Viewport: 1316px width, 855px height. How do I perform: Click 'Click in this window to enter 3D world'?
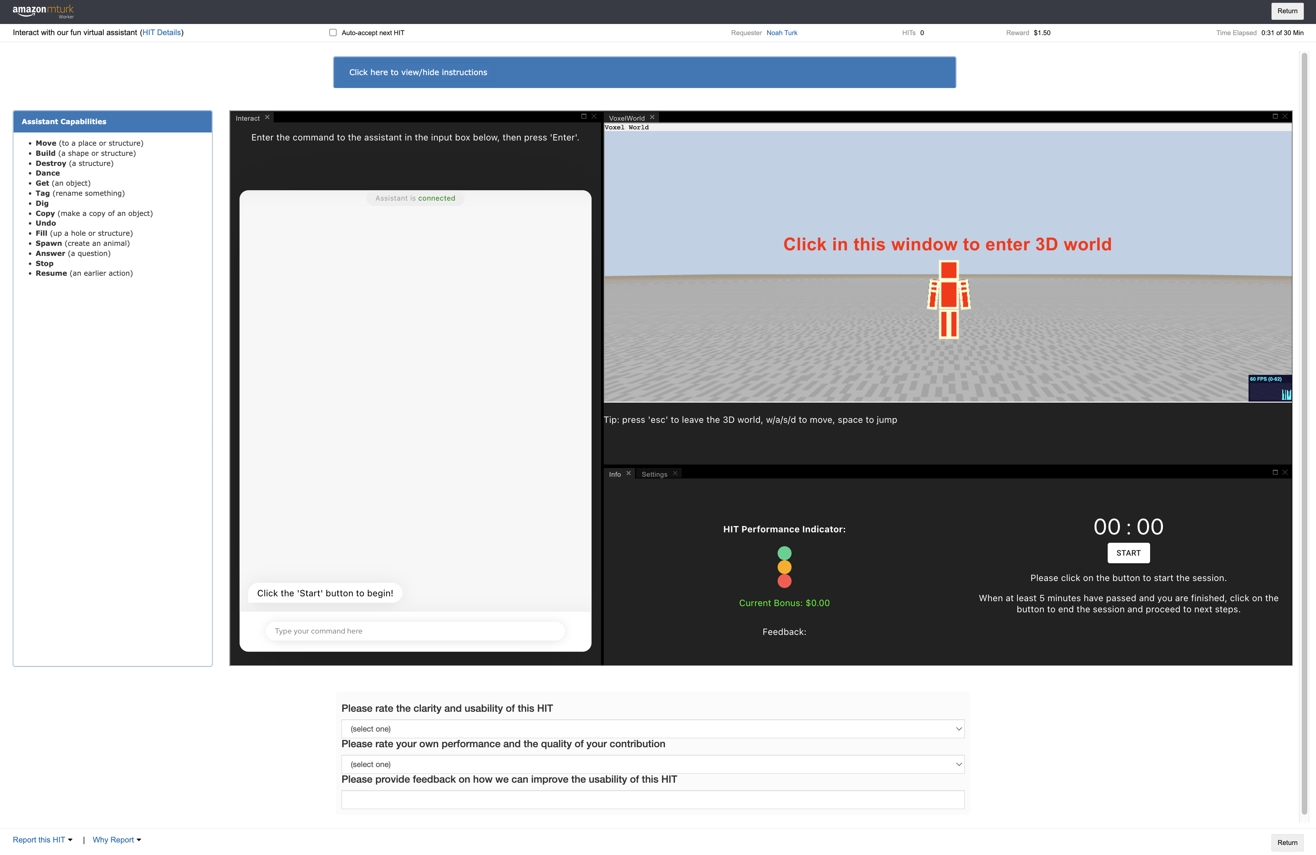click(947, 244)
